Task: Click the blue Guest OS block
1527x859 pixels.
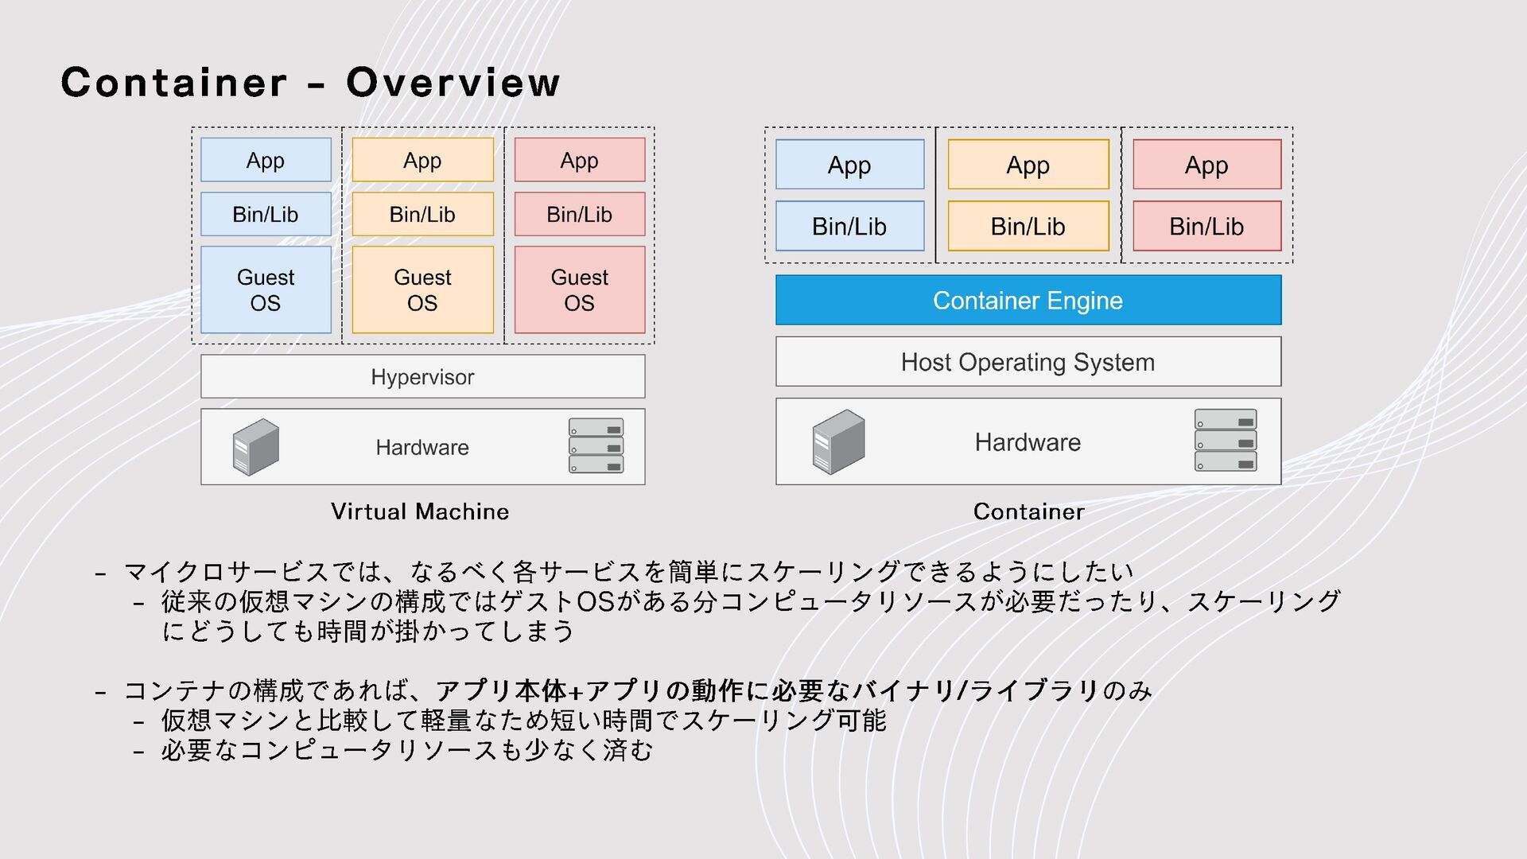Action: [x=266, y=290]
